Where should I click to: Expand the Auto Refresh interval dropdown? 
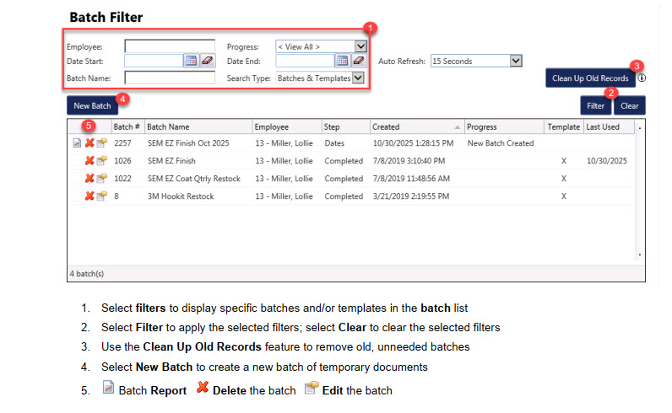click(x=516, y=61)
